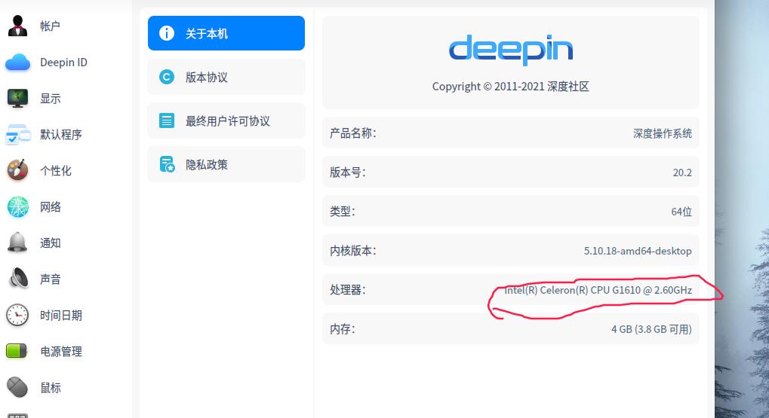Image resolution: width=769 pixels, height=418 pixels.
Task: Click the 内核版本 label
Action: click(x=353, y=251)
